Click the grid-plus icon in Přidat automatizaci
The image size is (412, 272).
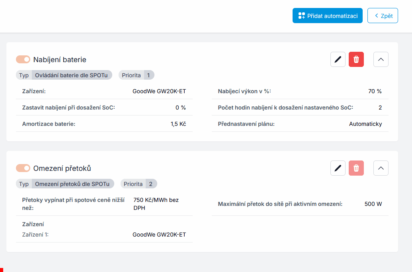(x=301, y=16)
